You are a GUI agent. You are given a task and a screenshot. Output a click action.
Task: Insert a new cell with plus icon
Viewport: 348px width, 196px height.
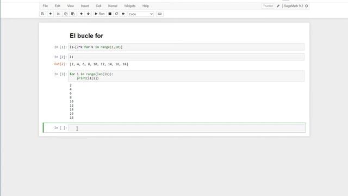click(51, 14)
